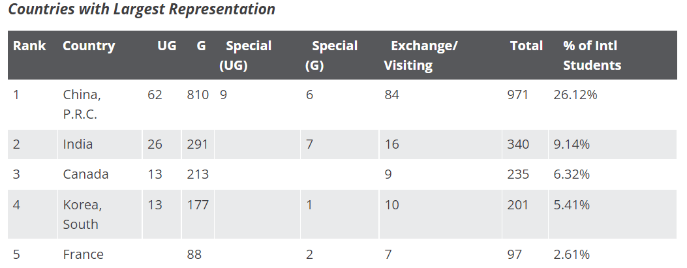The image size is (687, 268).
Task: Select the Special (G) column header
Action: [x=331, y=55]
